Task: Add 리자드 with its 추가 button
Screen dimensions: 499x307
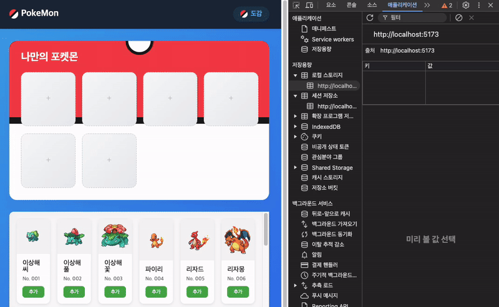Action: pos(197,291)
